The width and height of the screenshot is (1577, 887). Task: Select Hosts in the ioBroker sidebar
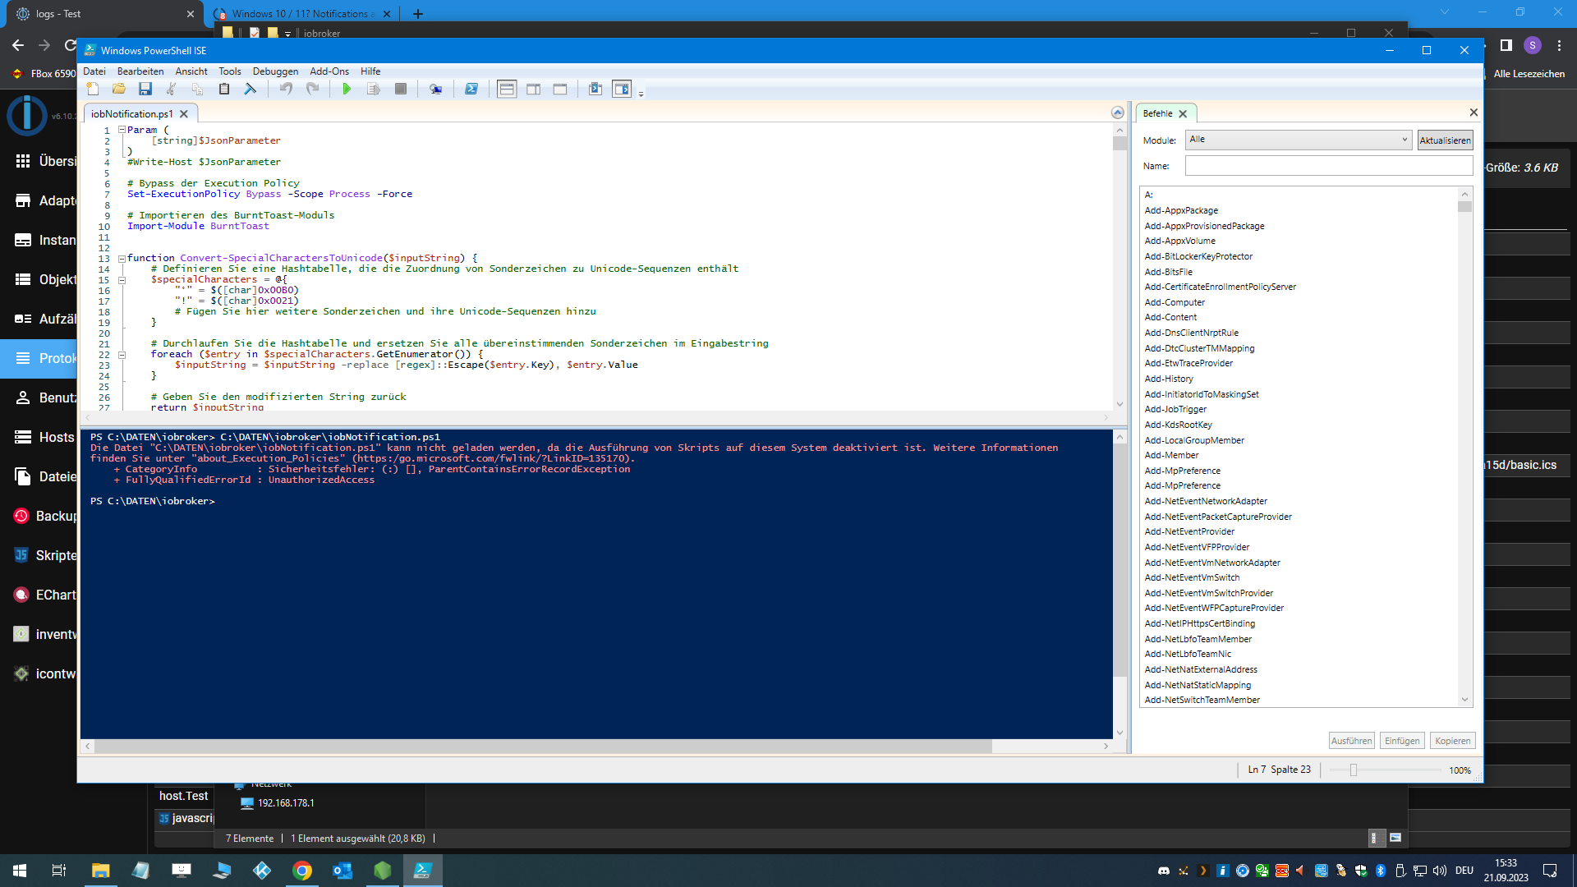(x=46, y=437)
